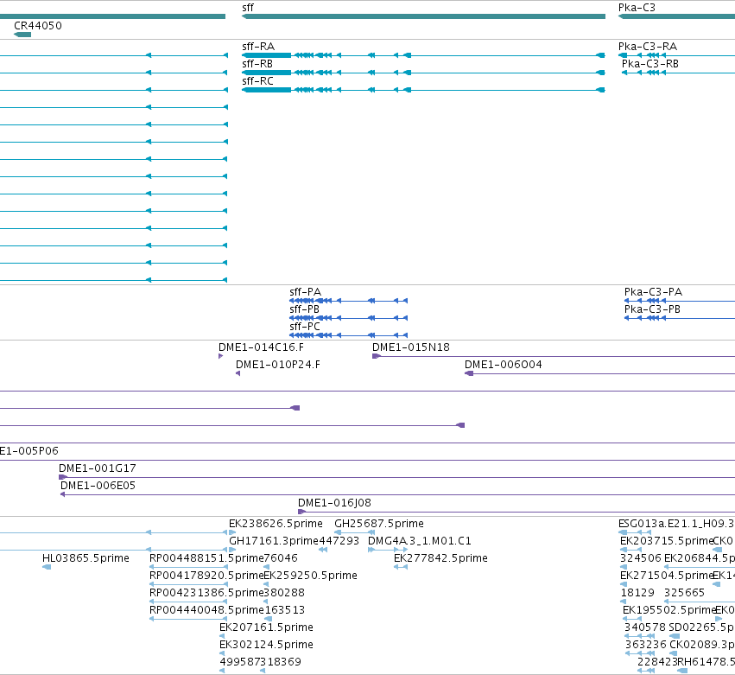This screenshot has height=675, width=735.
Task: Select EST EK259250.5prime
Action: click(310, 576)
